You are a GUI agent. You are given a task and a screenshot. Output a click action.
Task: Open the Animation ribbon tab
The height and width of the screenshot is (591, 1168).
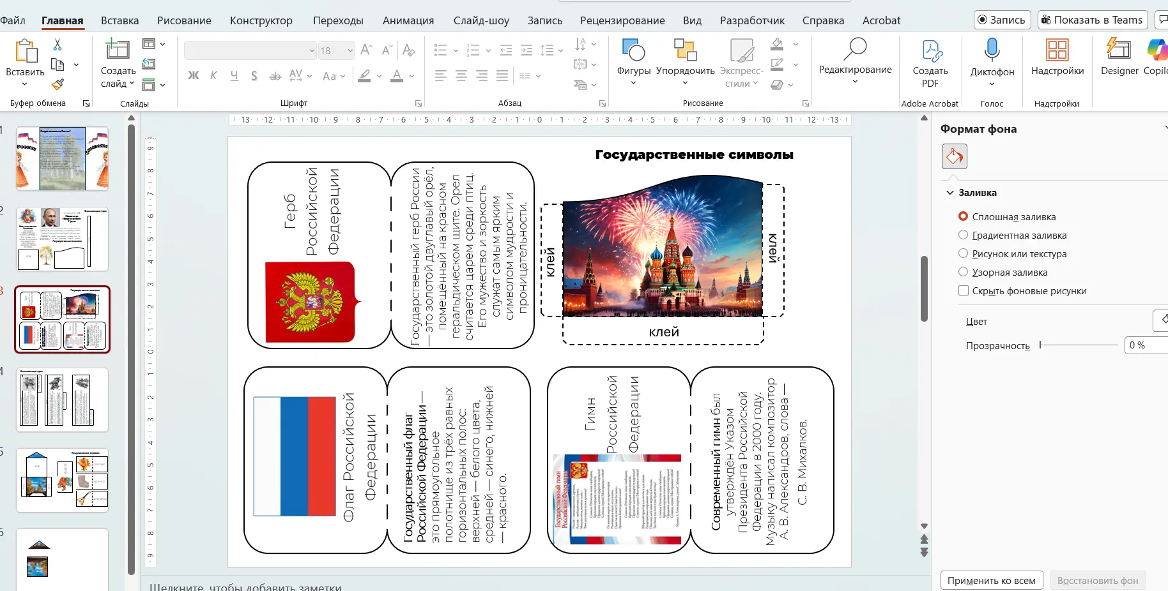408,20
